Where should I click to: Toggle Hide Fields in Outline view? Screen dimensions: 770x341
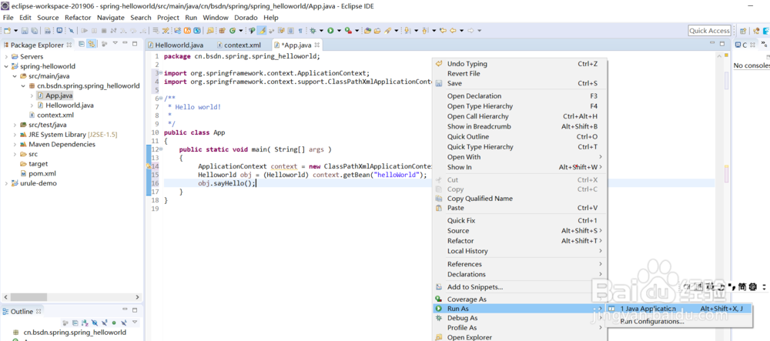94,323
